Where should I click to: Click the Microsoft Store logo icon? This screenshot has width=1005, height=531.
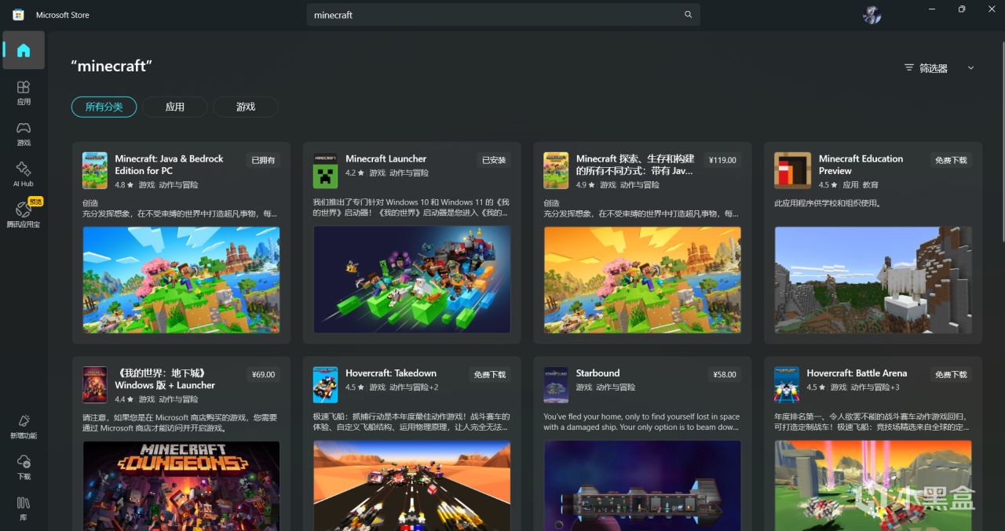[x=18, y=15]
